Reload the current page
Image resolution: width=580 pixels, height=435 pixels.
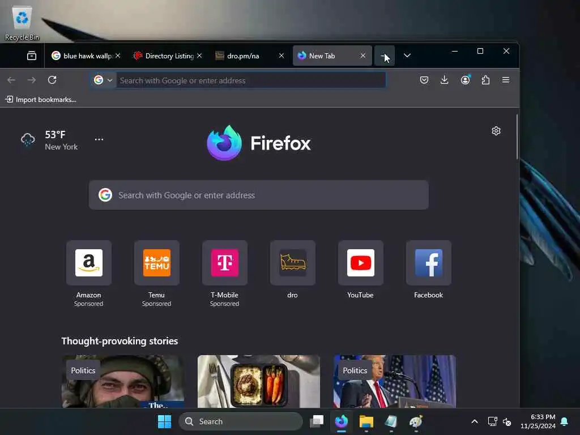pyautogui.click(x=52, y=80)
